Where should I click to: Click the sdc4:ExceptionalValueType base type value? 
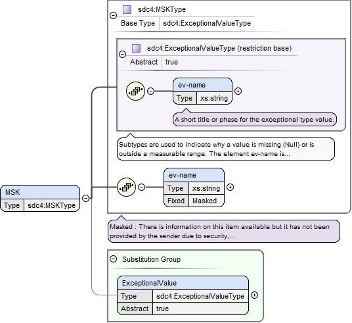(x=207, y=23)
